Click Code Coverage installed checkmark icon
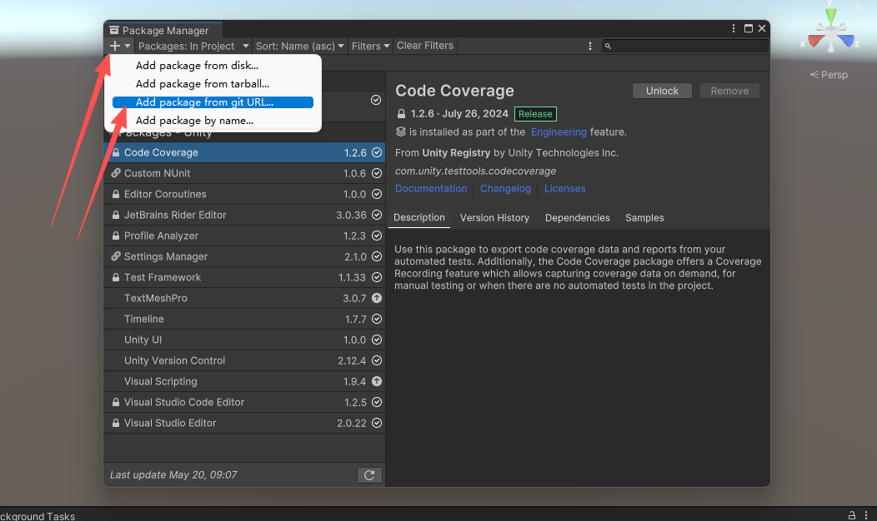The image size is (877, 521). [377, 152]
